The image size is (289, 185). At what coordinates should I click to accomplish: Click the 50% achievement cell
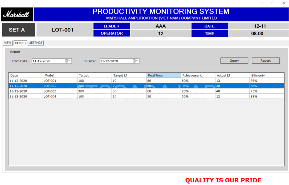pos(198,96)
